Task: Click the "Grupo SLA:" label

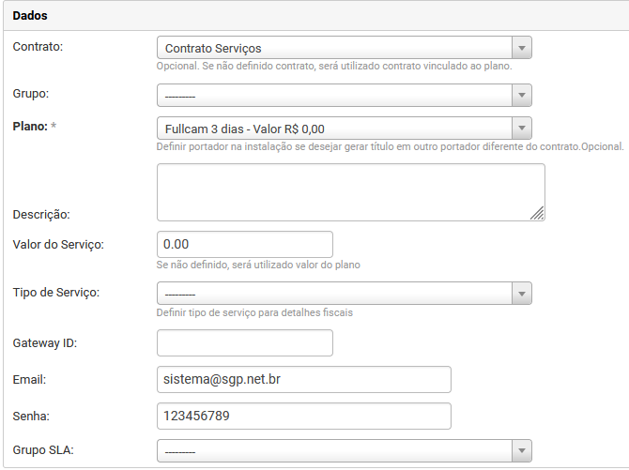Action: (x=43, y=449)
